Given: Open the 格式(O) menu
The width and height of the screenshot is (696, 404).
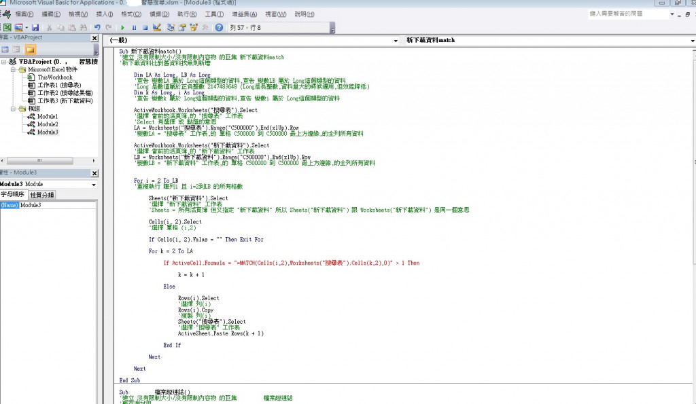Looking at the screenshot, I should [131, 14].
